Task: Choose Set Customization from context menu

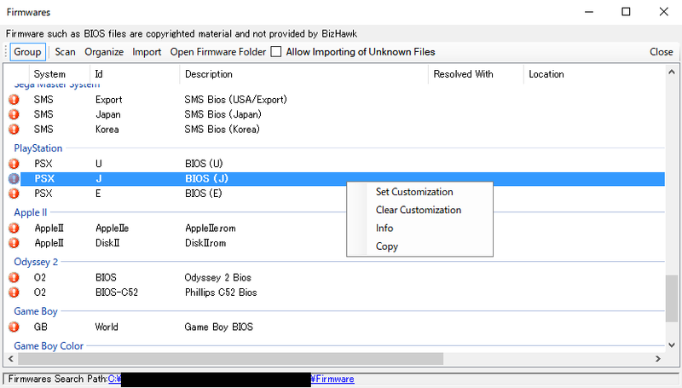Action: pos(414,192)
